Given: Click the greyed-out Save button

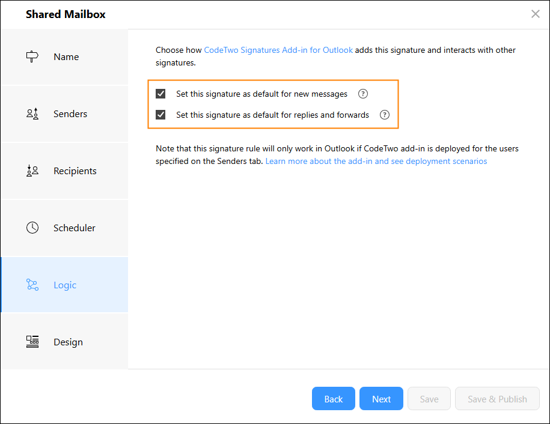Looking at the screenshot, I should [x=429, y=399].
